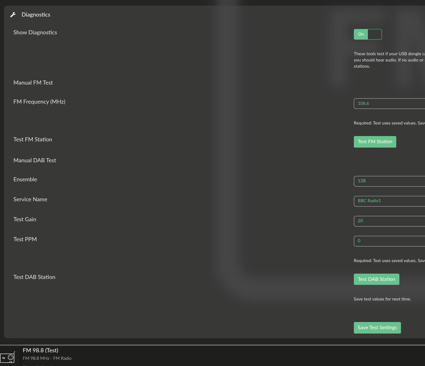
Task: Click the playback progress bar above the player
Action: [x=212, y=345]
